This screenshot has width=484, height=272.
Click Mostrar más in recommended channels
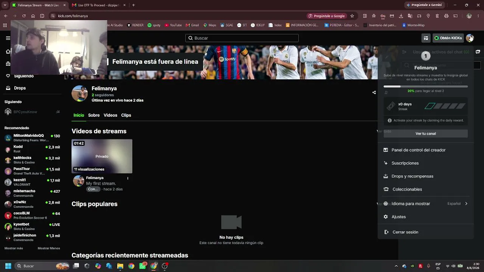[x=14, y=248]
